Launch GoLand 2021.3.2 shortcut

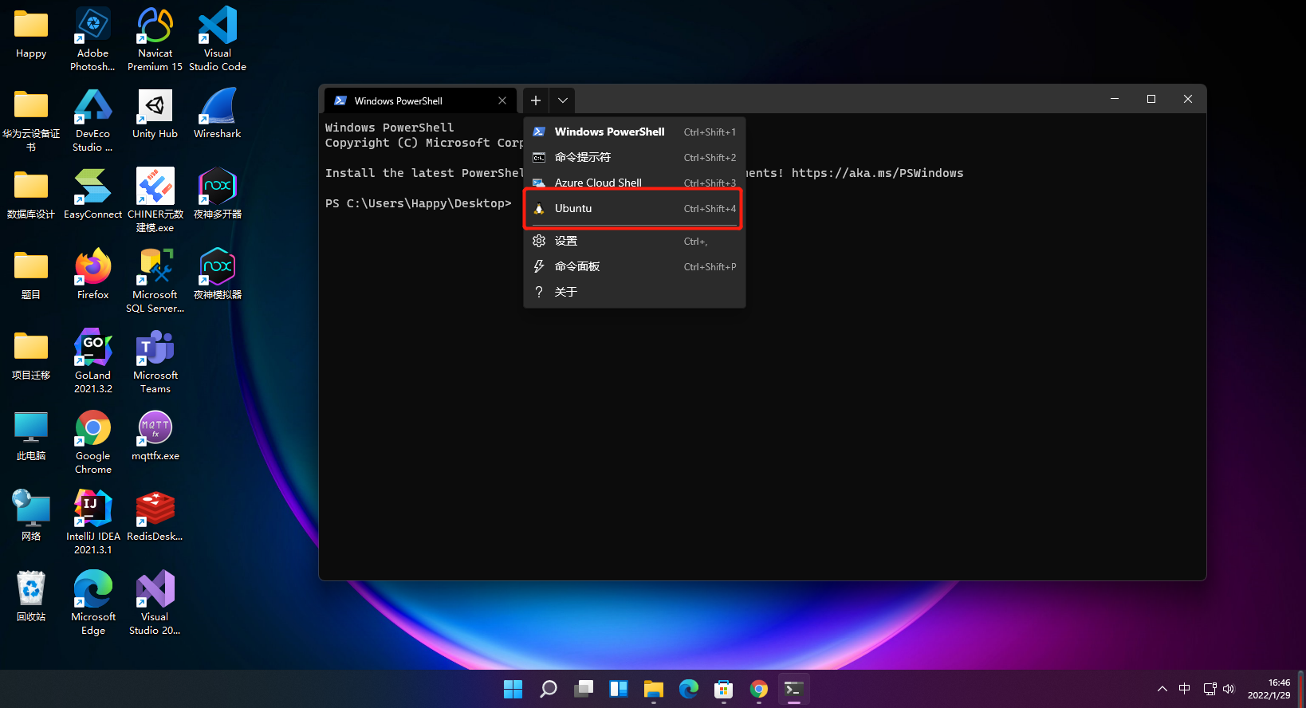[x=92, y=361]
